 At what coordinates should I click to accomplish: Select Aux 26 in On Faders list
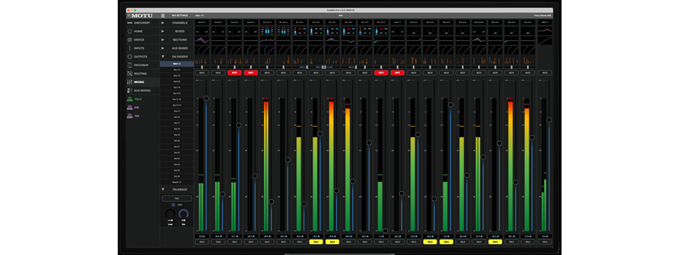(x=177, y=176)
